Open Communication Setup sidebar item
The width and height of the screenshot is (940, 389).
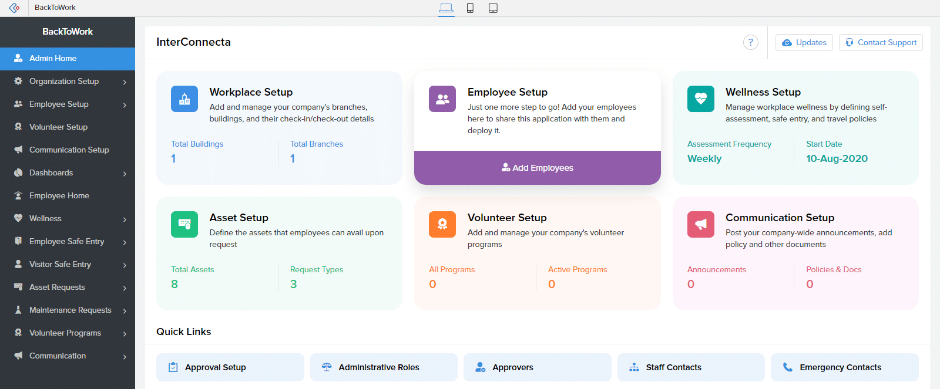pos(68,150)
